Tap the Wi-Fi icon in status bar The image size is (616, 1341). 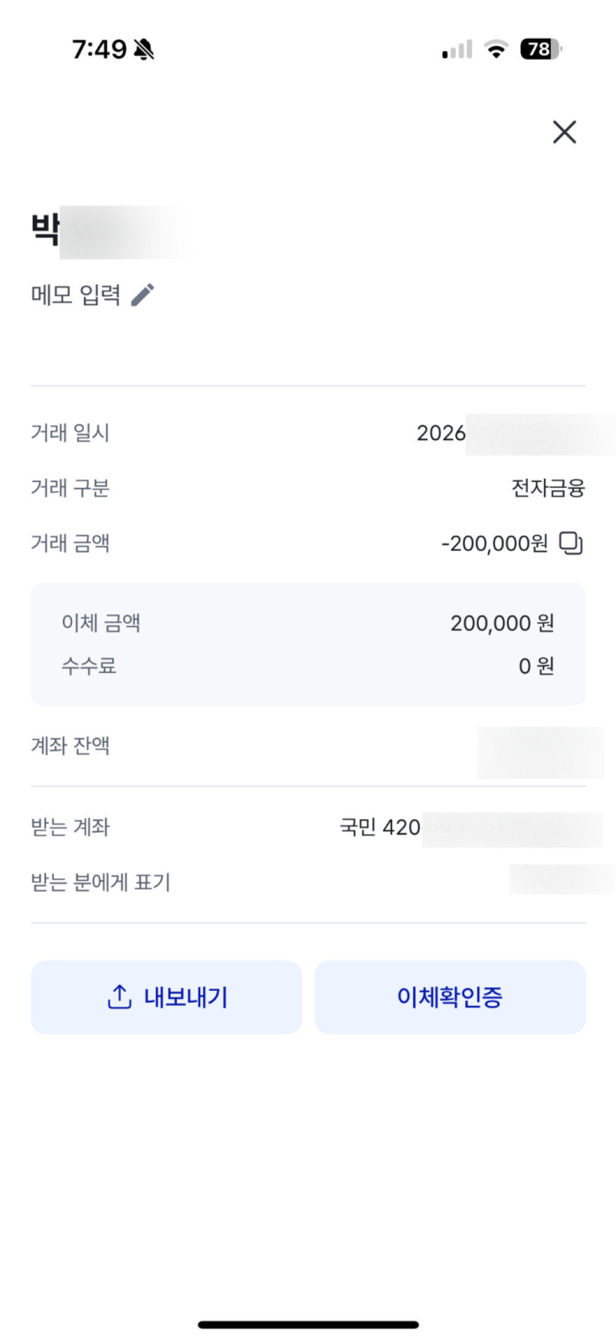click(496, 49)
